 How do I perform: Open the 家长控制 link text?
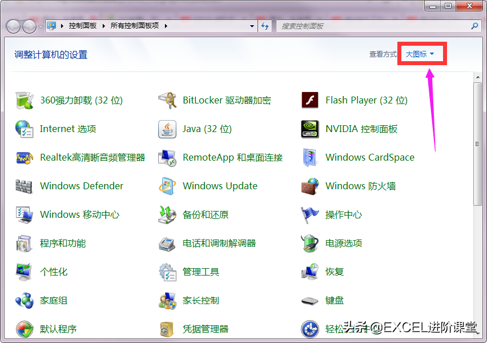[x=201, y=300]
